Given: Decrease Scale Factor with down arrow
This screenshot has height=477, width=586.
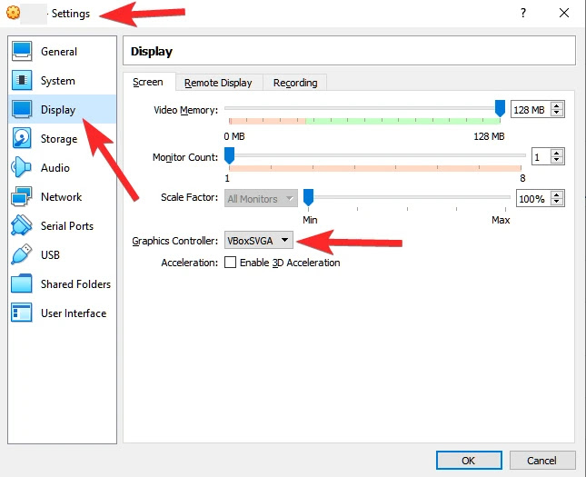Looking at the screenshot, I should click(557, 202).
